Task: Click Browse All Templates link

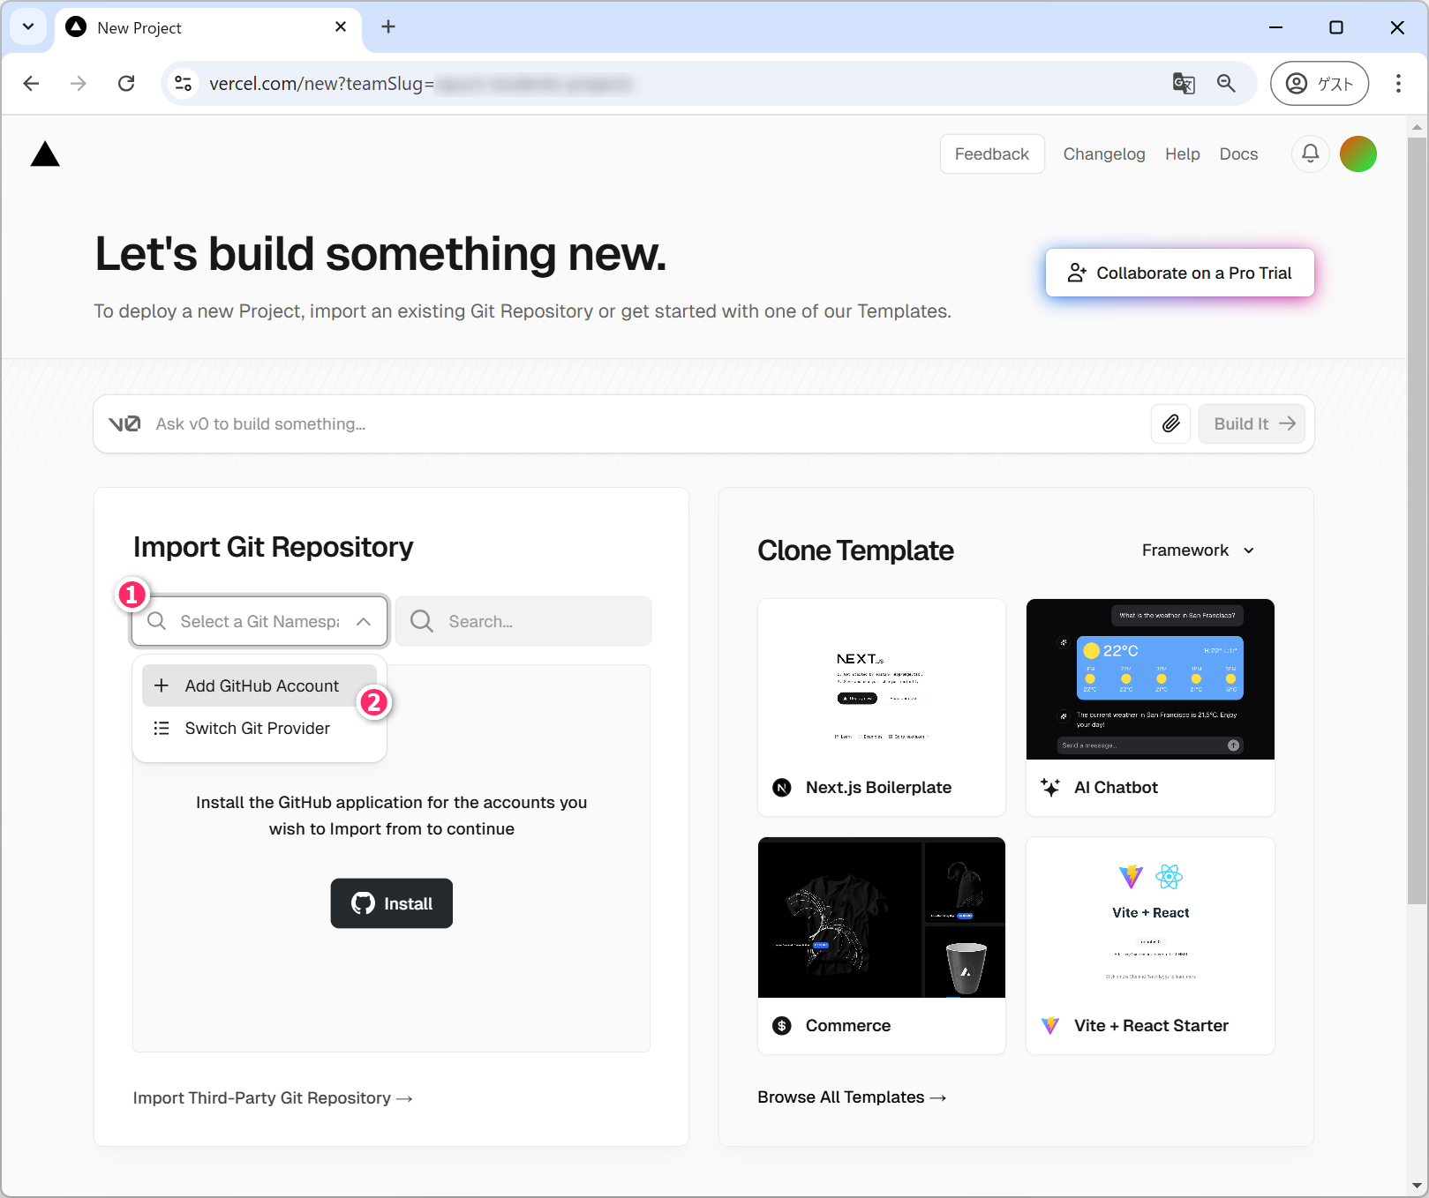Action: tap(851, 1097)
